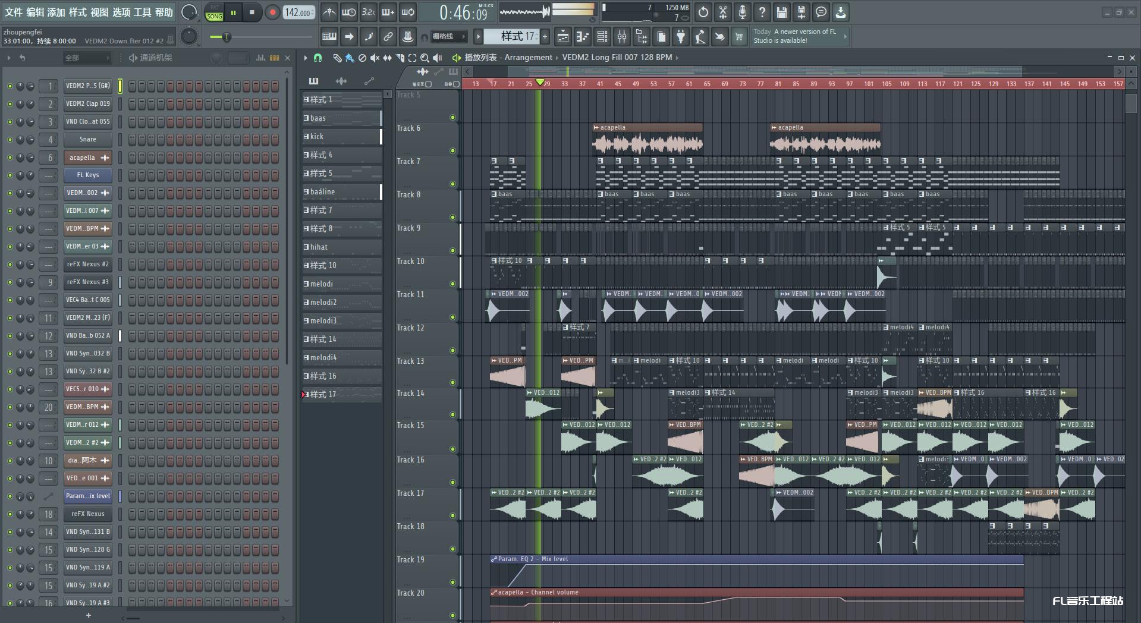The image size is (1141, 623).
Task: Open the 文件 menu
Action: coord(13,12)
